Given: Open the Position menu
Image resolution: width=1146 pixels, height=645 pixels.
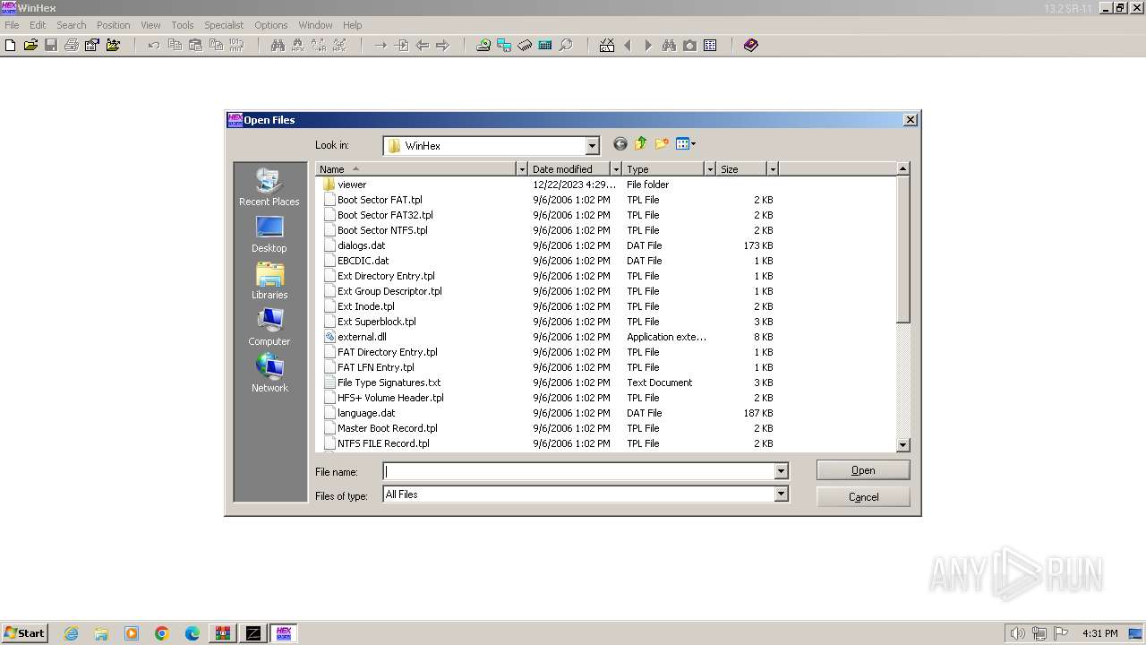Looking at the screenshot, I should [114, 25].
